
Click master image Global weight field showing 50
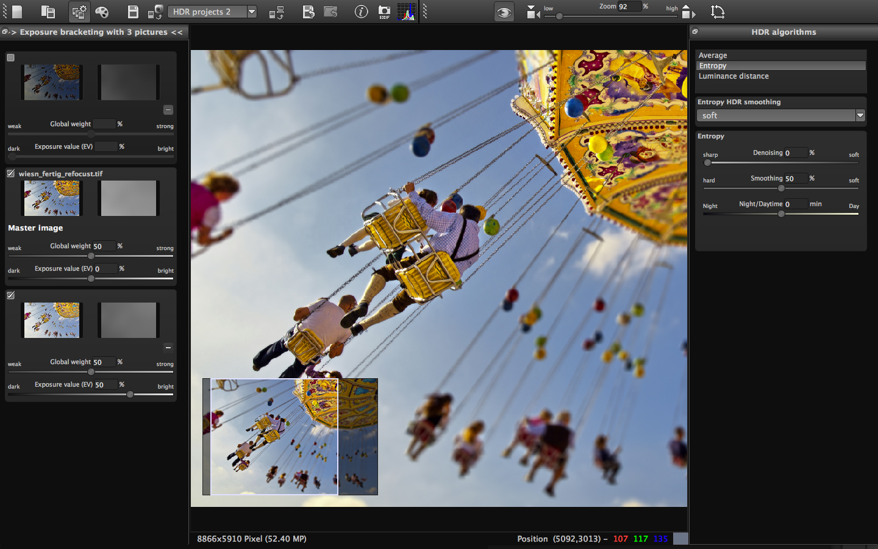104,246
